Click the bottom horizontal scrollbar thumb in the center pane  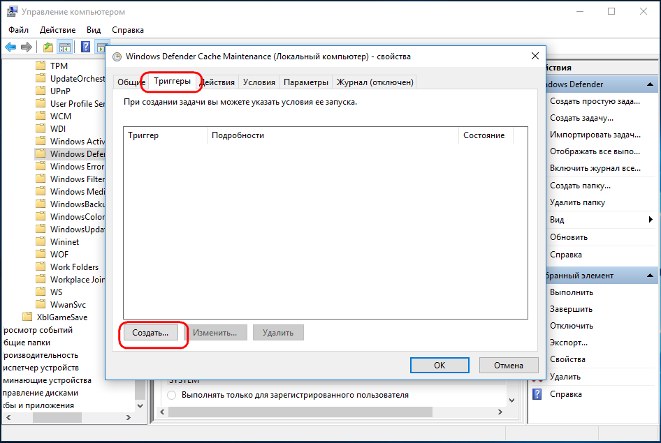click(300, 412)
